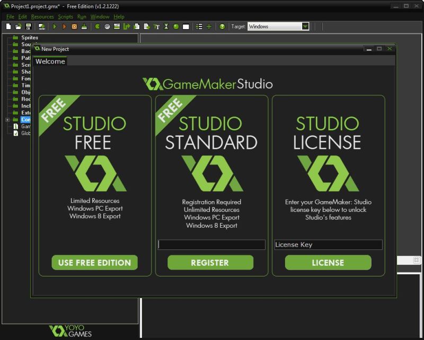Click the REGISTER button
The height and width of the screenshot is (340, 424).
click(210, 263)
